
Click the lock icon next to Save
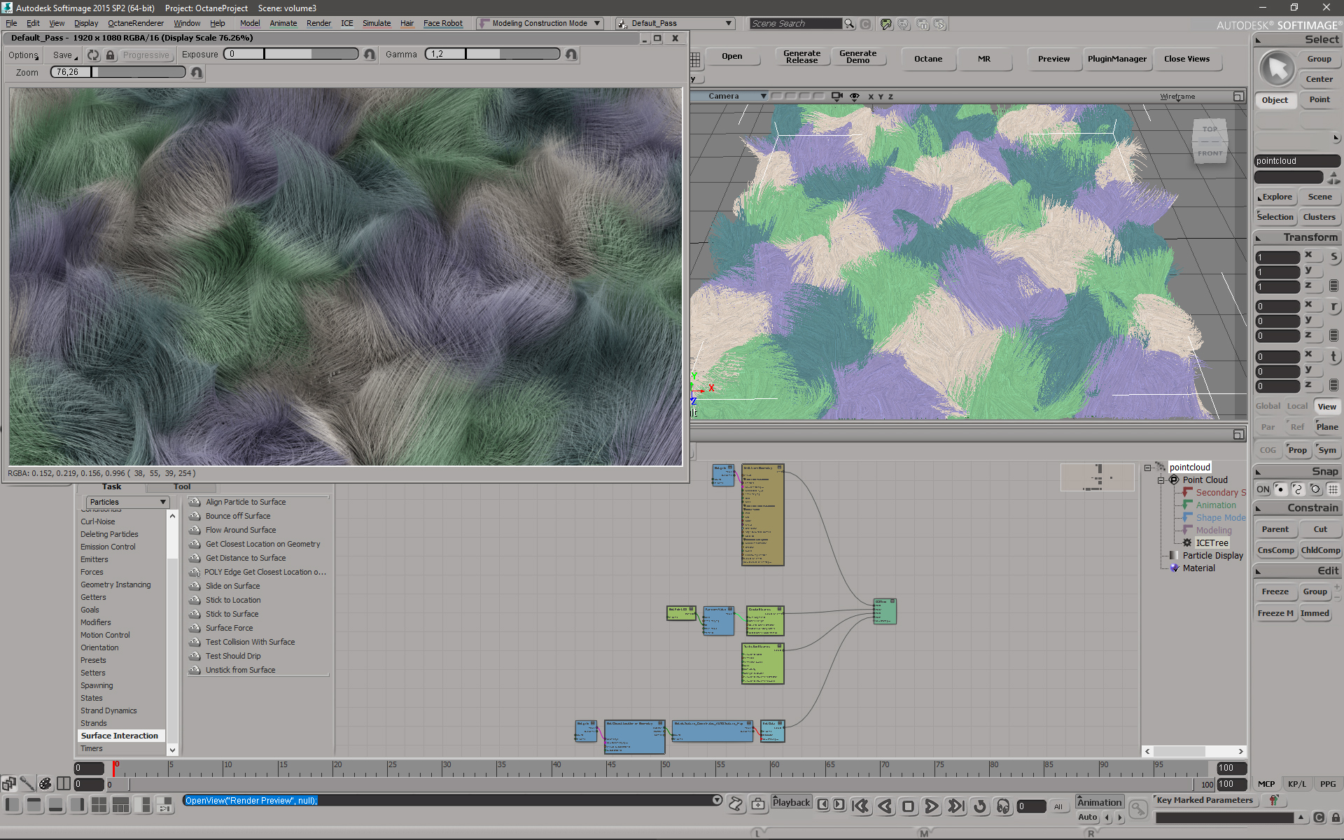coord(110,55)
